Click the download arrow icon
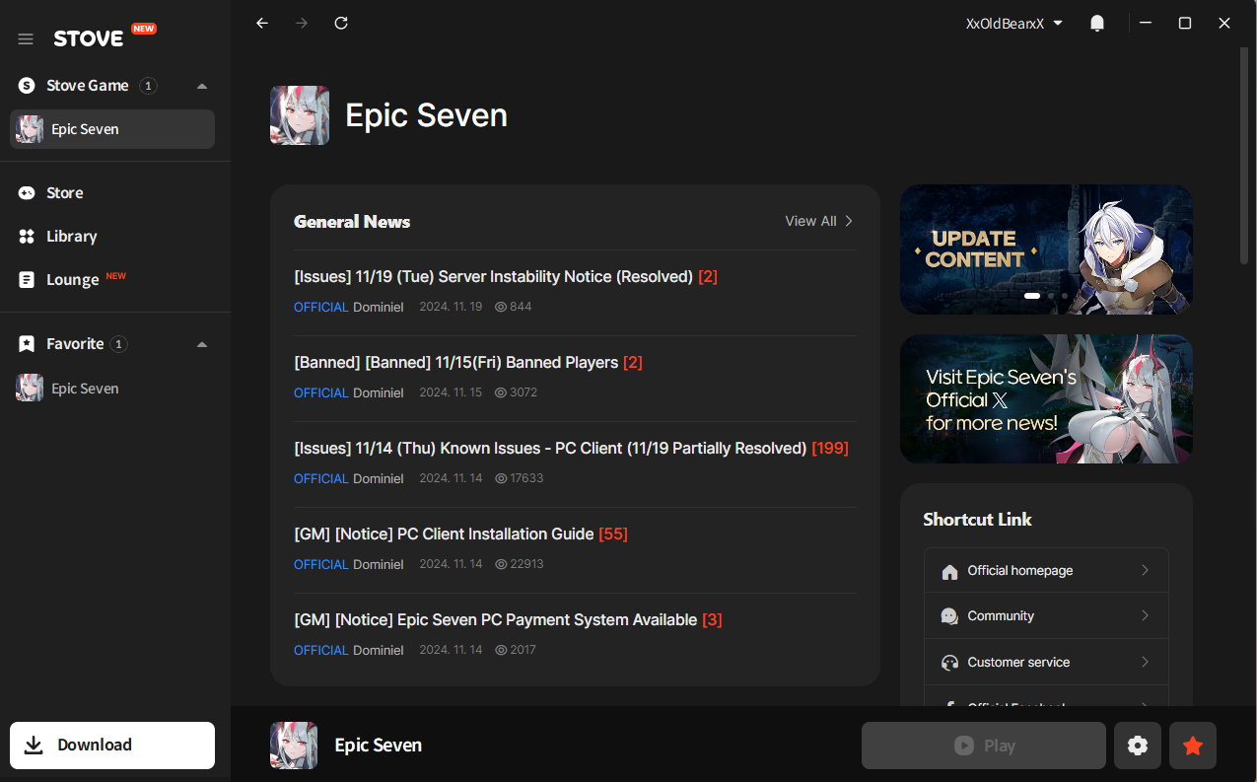Viewport: 1257px width, 782px height. 34,746
